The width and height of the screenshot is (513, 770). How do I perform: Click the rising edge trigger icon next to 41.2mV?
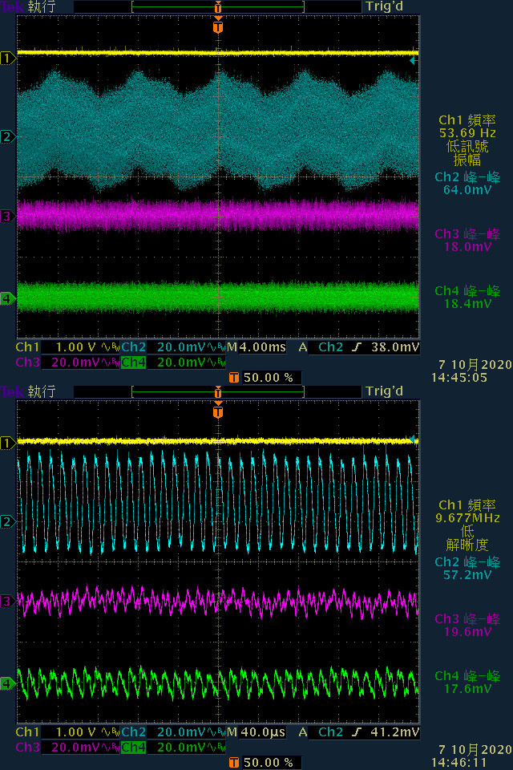click(x=357, y=732)
